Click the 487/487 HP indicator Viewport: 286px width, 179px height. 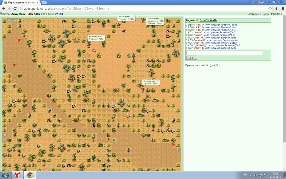[x=37, y=14]
